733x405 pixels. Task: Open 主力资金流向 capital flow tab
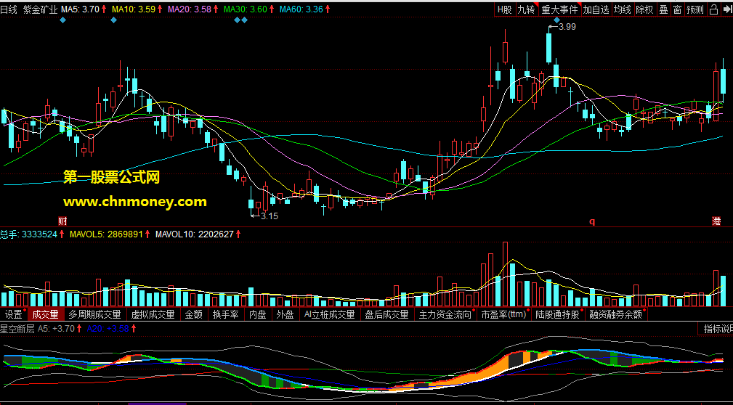[x=445, y=315]
